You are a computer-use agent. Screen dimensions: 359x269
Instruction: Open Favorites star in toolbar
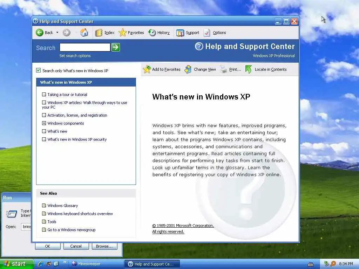122,33
